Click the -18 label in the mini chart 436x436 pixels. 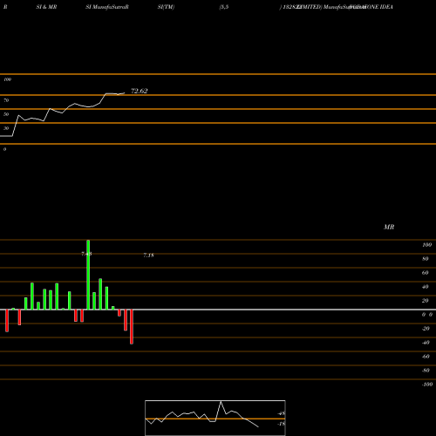(x=281, y=424)
